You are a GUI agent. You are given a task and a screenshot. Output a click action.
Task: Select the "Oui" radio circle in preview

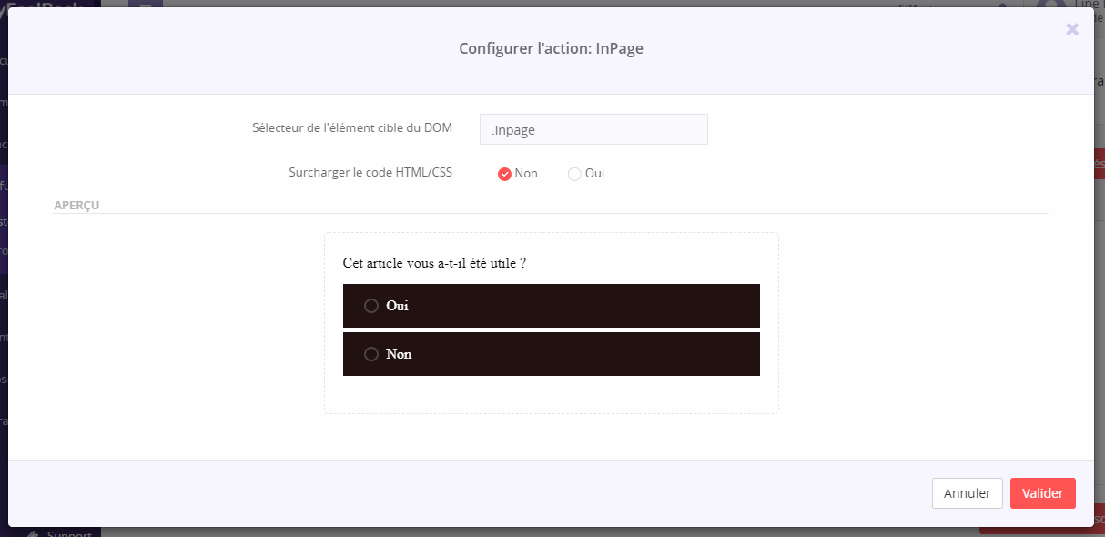(x=371, y=306)
